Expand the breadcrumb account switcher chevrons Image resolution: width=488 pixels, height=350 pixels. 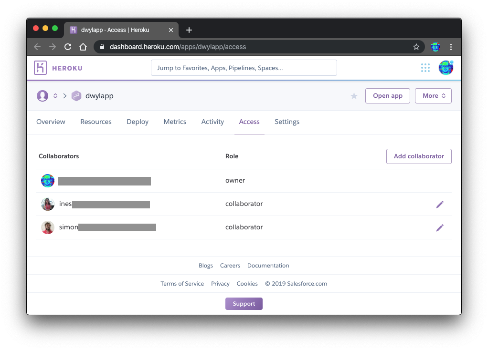[55, 95]
